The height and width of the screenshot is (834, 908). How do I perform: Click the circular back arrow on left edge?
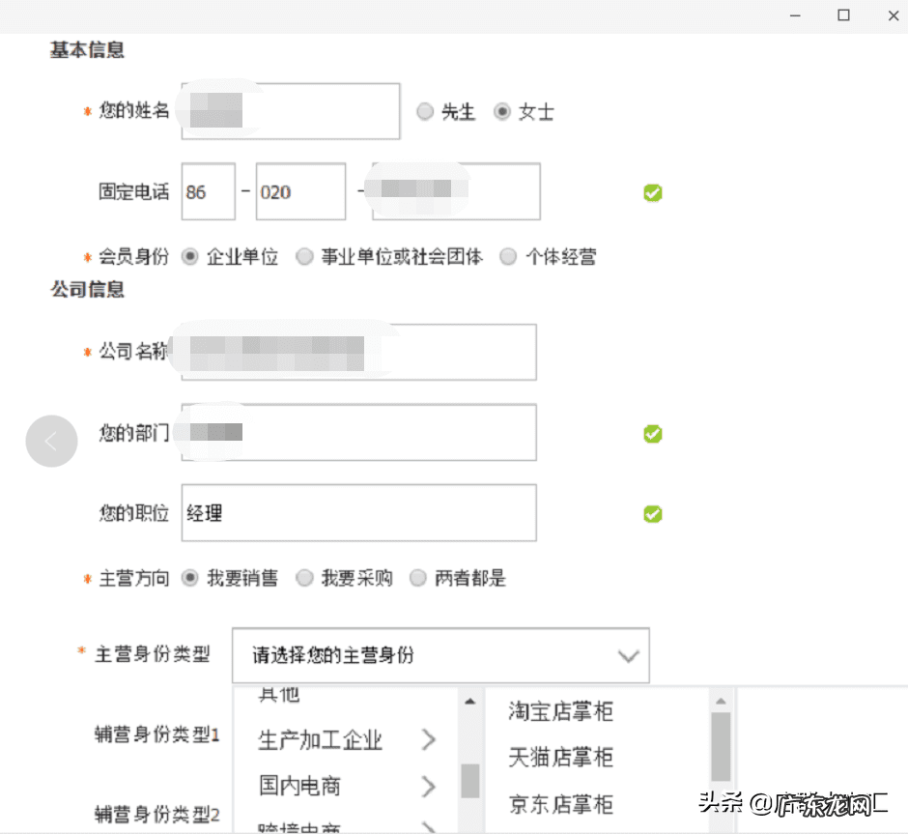pyautogui.click(x=51, y=441)
